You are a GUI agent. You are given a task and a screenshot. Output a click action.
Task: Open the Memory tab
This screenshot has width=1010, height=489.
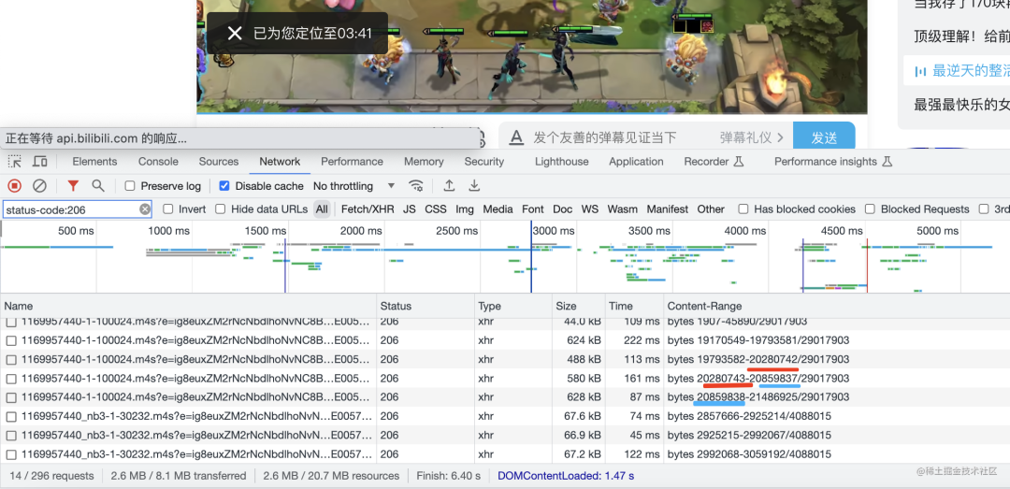424,162
